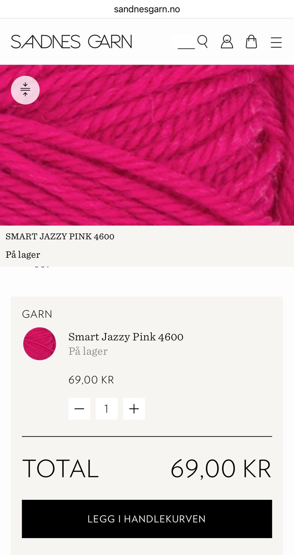
Task: Open the Smart Jazzy Pink 4600 product name
Action: tap(126, 337)
